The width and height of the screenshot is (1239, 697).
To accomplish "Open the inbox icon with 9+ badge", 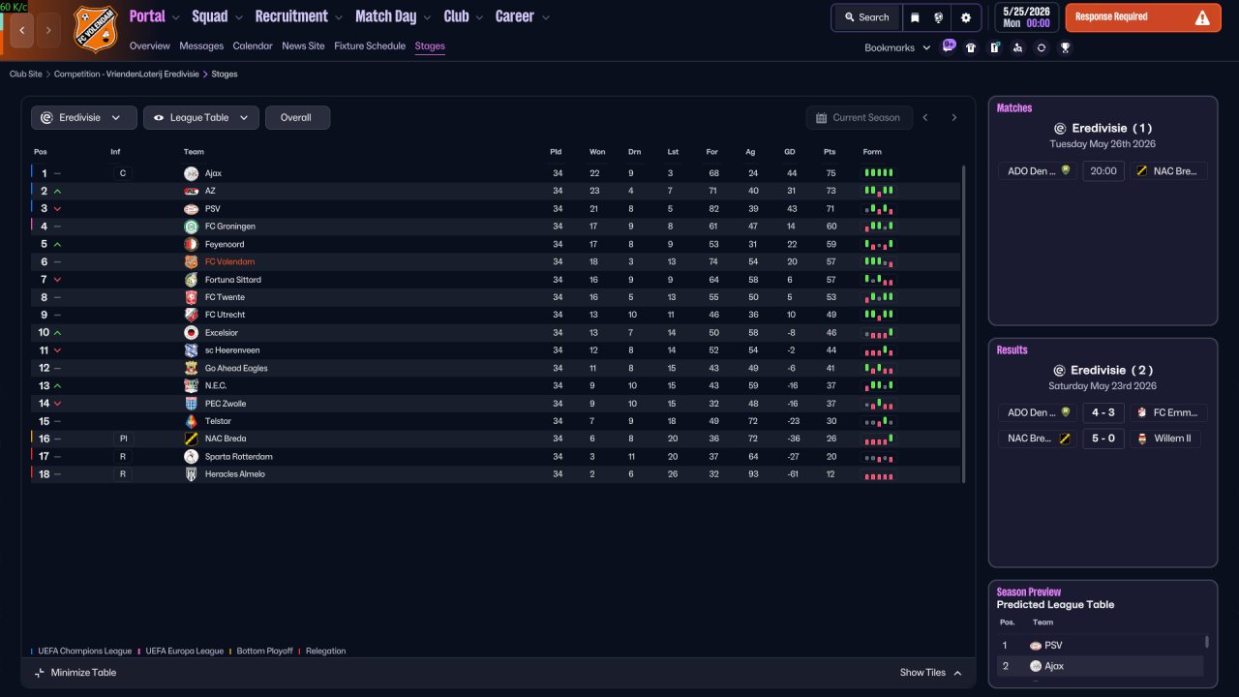I will click(x=949, y=46).
